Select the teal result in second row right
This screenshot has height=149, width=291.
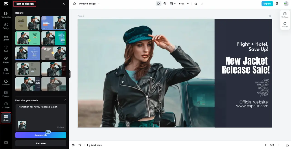coord(54,38)
